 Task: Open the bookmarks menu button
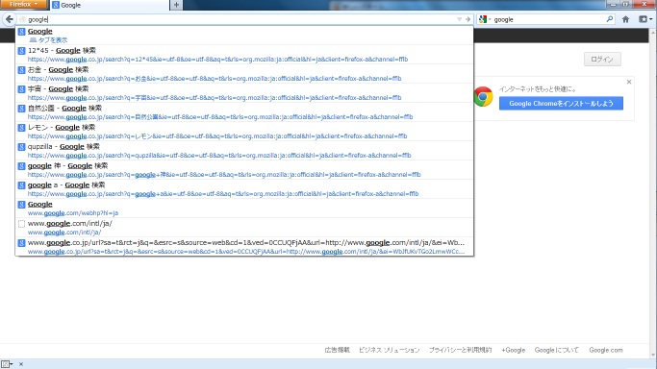point(645,19)
